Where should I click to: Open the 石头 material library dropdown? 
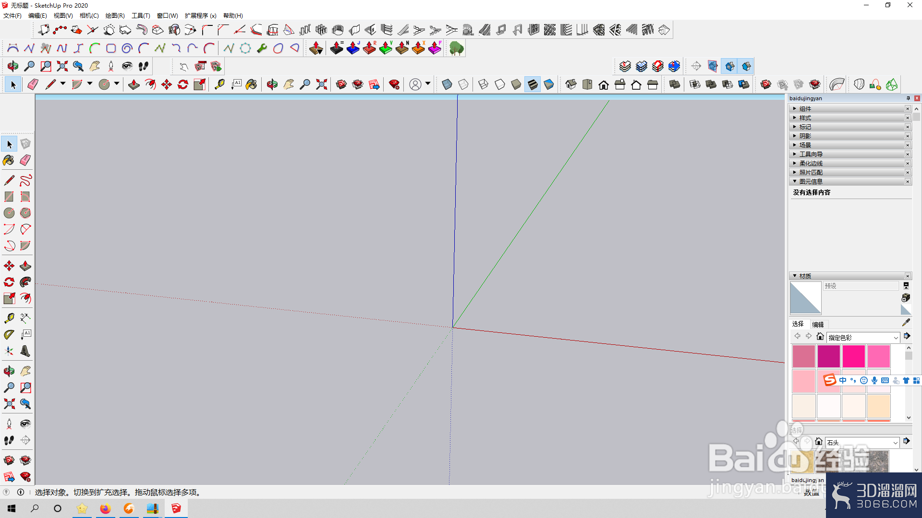tap(862, 443)
